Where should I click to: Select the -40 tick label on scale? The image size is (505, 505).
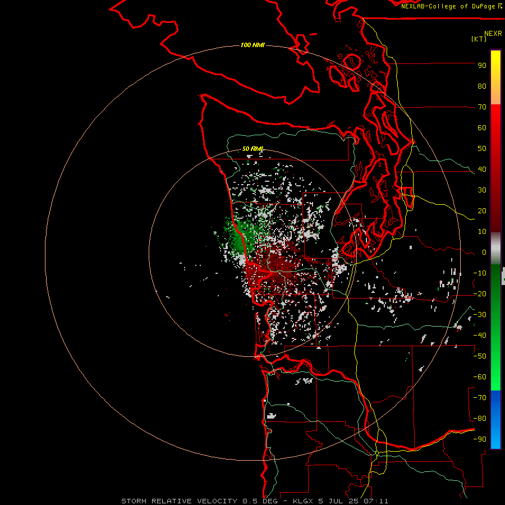[x=480, y=336]
